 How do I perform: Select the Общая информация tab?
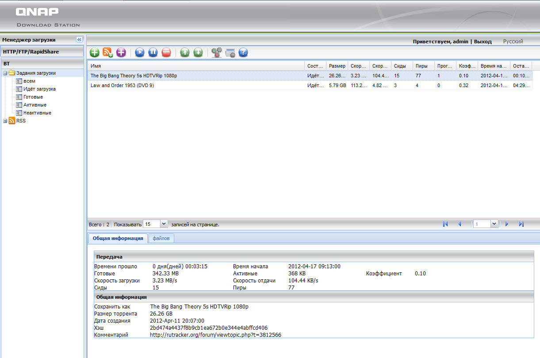(x=118, y=238)
